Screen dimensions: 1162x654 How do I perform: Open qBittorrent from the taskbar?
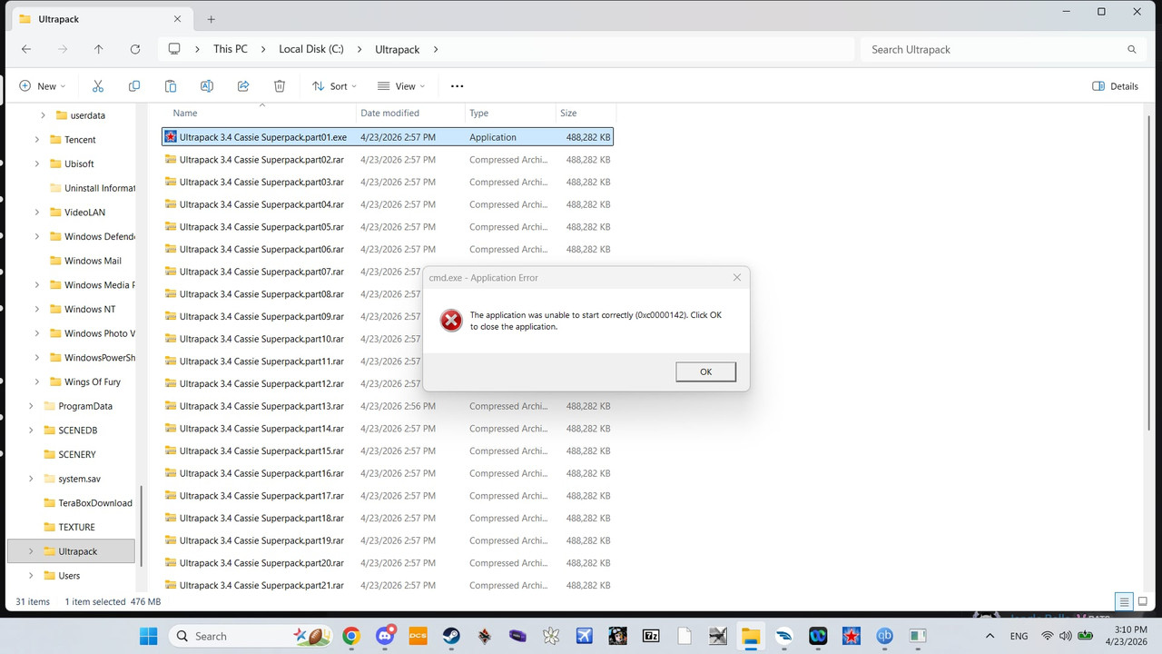[x=884, y=636]
